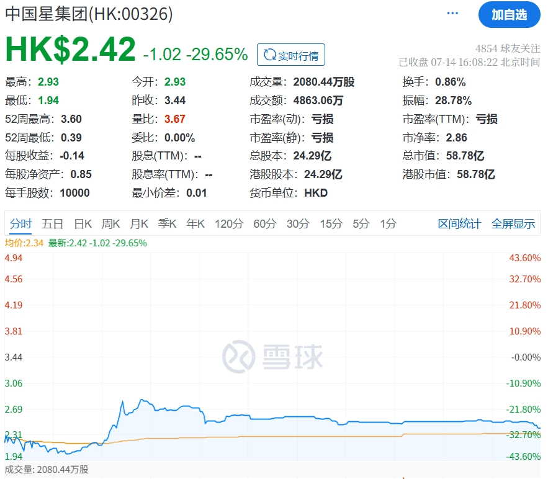Click the peak of the blue intraday price line
This screenshot has width=548, height=479.
(x=141, y=400)
